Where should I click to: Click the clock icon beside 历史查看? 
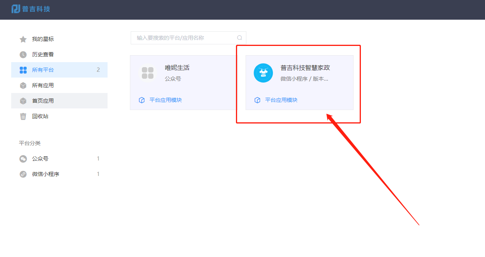23,54
